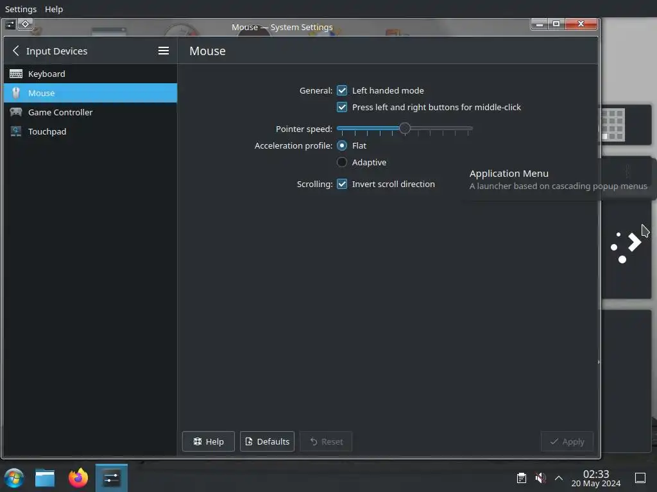Image resolution: width=657 pixels, height=492 pixels.
Task: Select the Adaptive acceleration profile
Action: point(342,162)
